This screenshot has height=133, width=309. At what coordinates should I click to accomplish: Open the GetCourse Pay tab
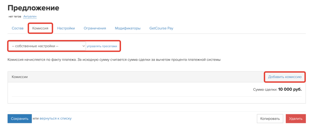pyautogui.click(x=161, y=28)
